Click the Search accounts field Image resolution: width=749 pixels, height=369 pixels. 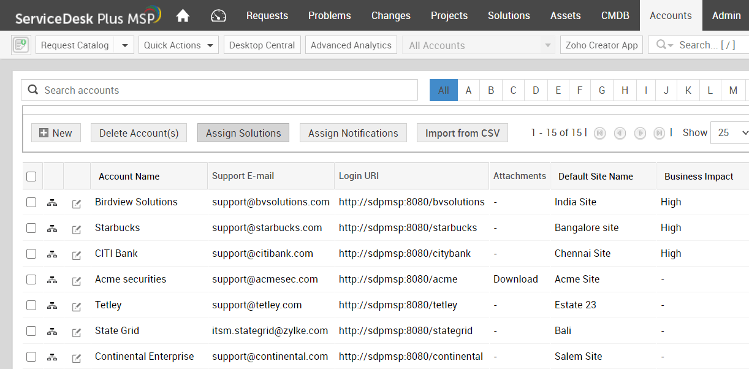click(227, 90)
